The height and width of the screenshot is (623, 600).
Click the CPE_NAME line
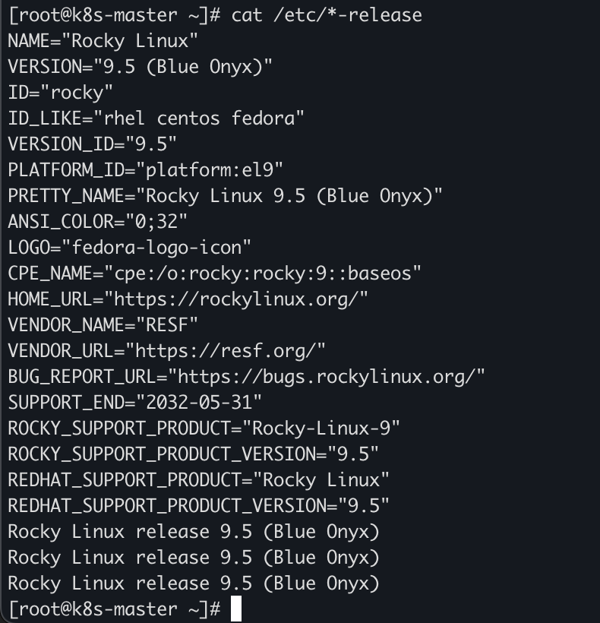click(214, 274)
